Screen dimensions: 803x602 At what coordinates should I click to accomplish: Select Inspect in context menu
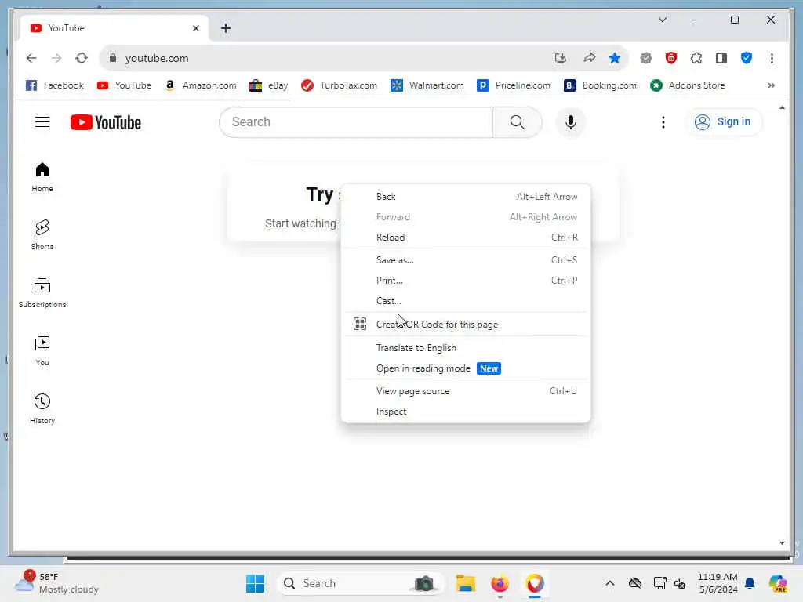466,412
